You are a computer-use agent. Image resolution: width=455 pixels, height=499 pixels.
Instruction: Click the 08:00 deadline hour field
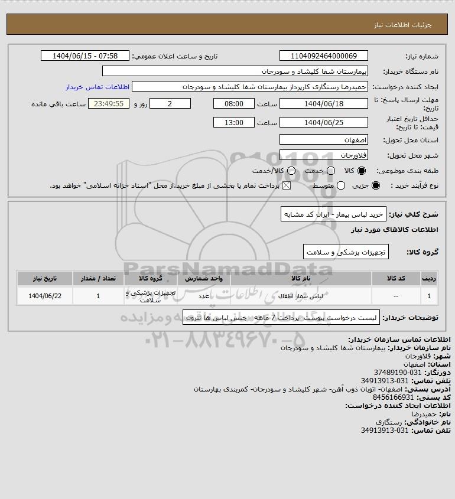(x=234, y=104)
